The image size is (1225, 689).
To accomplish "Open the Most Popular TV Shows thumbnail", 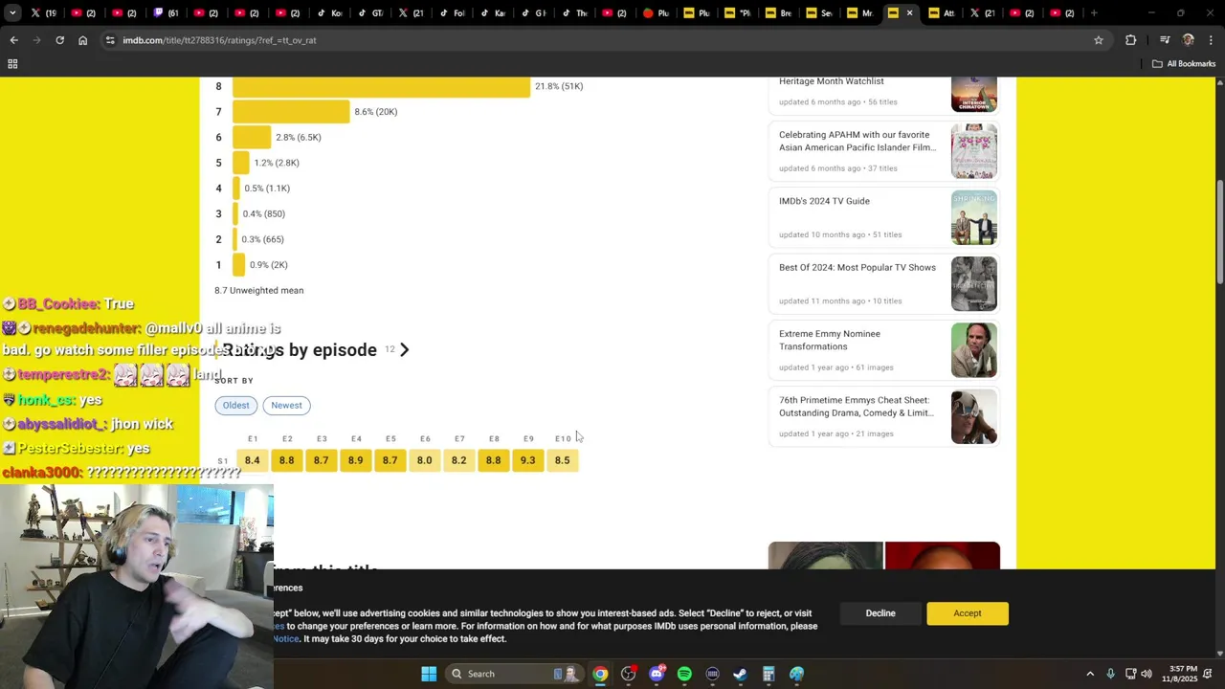I will coord(974,283).
